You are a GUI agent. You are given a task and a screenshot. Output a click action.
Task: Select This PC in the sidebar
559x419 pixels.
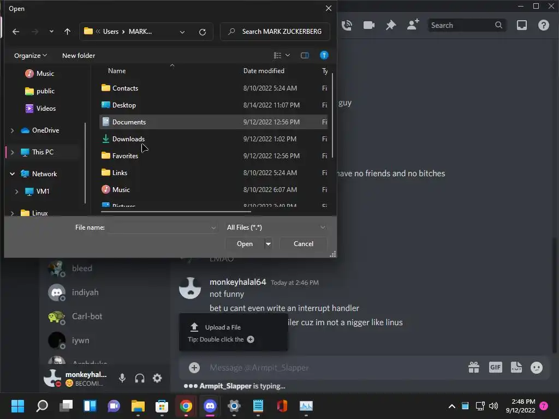43,152
